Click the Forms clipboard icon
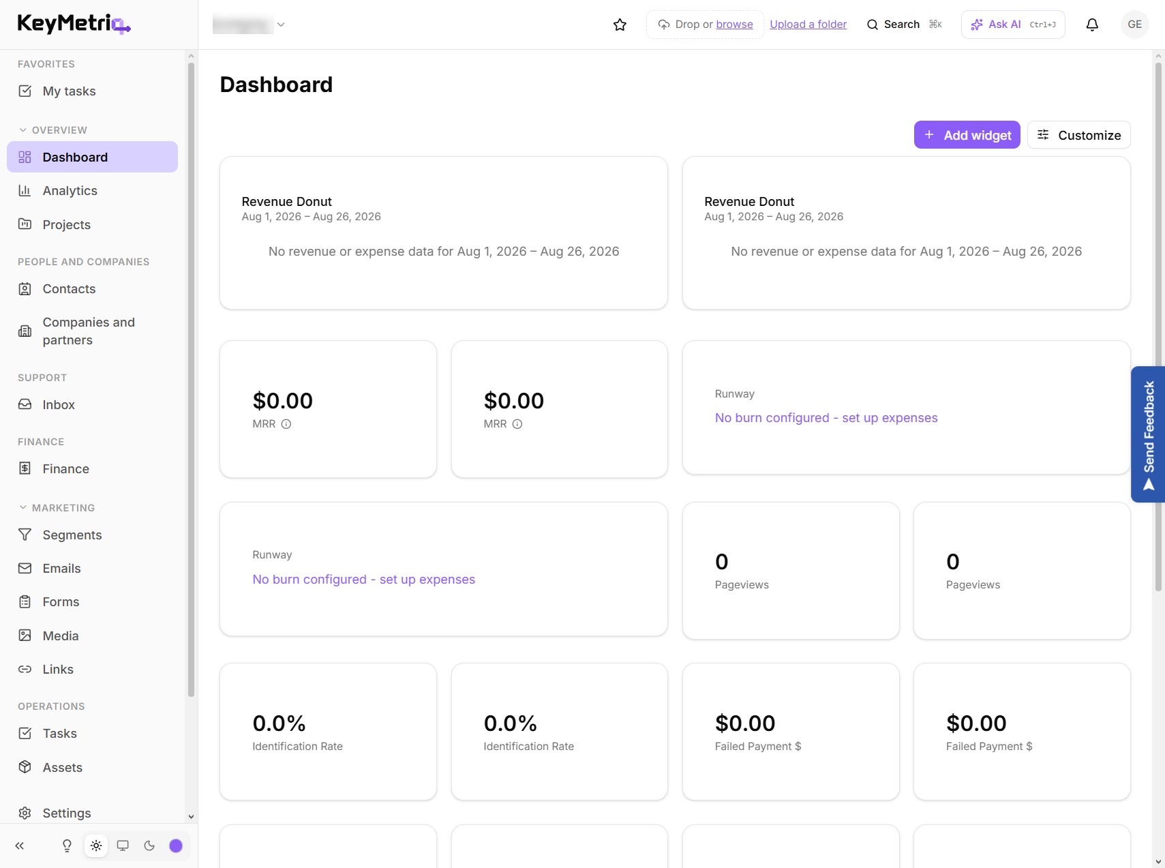 pyautogui.click(x=25, y=601)
